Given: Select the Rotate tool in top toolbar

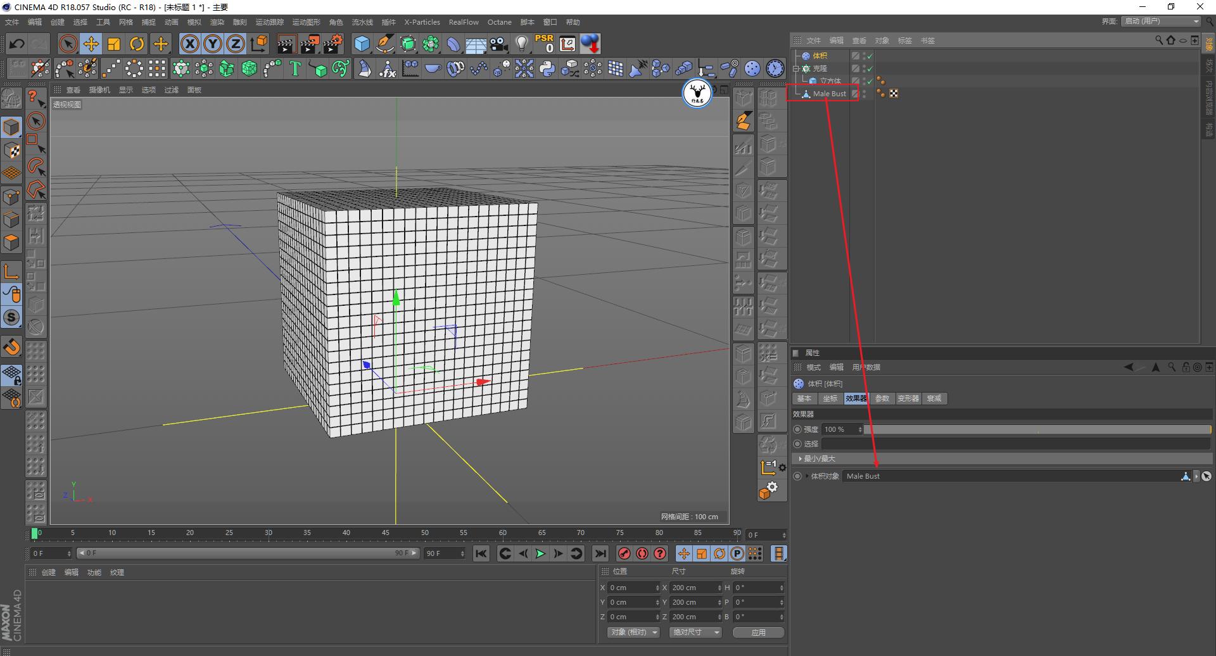Looking at the screenshot, I should 137,44.
